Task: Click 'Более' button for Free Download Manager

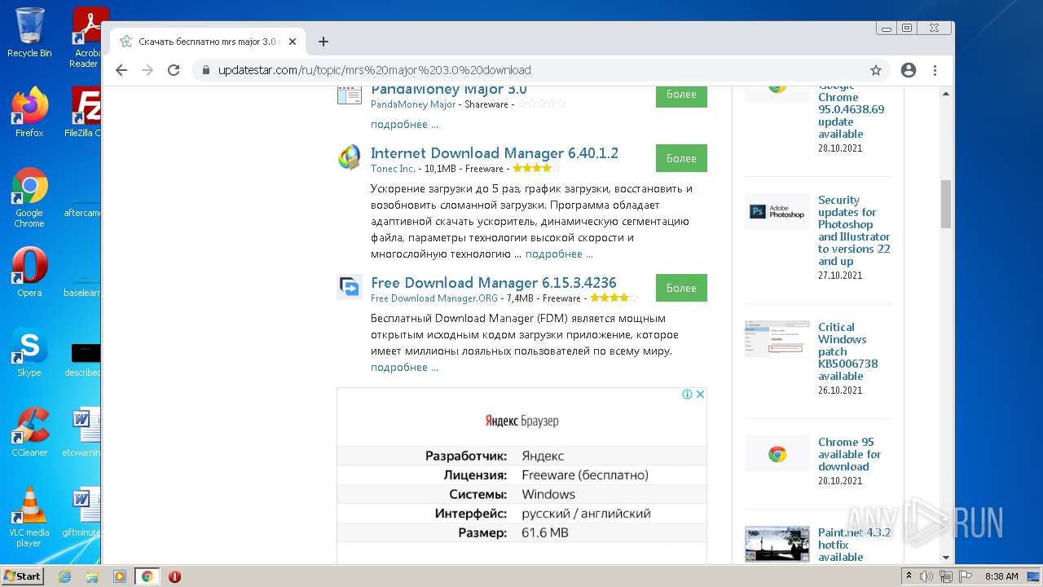Action: tap(681, 288)
